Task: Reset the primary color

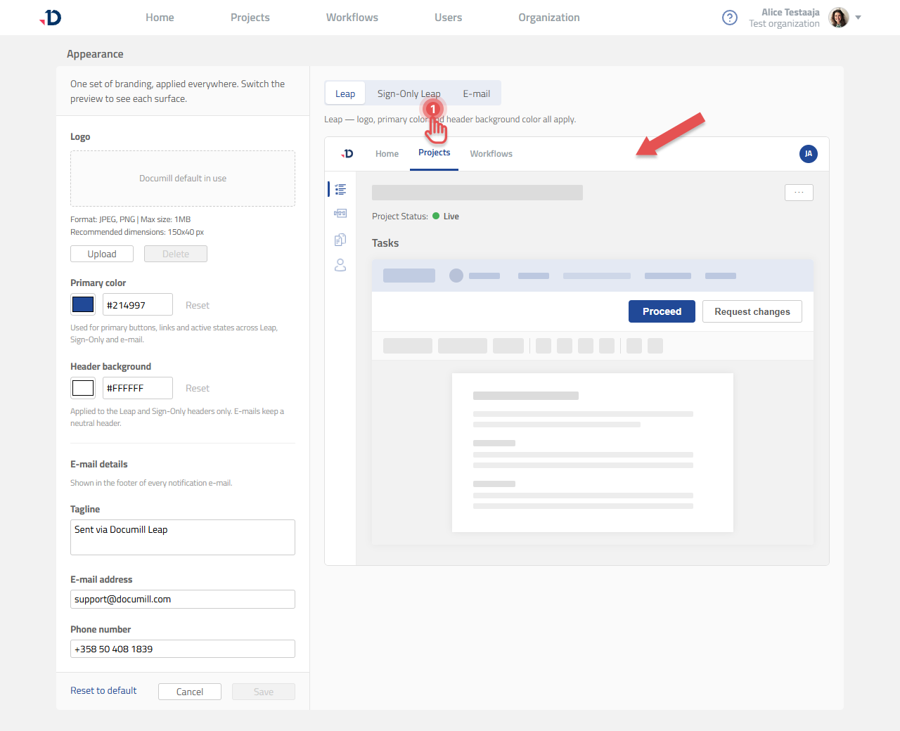Action: [x=198, y=305]
